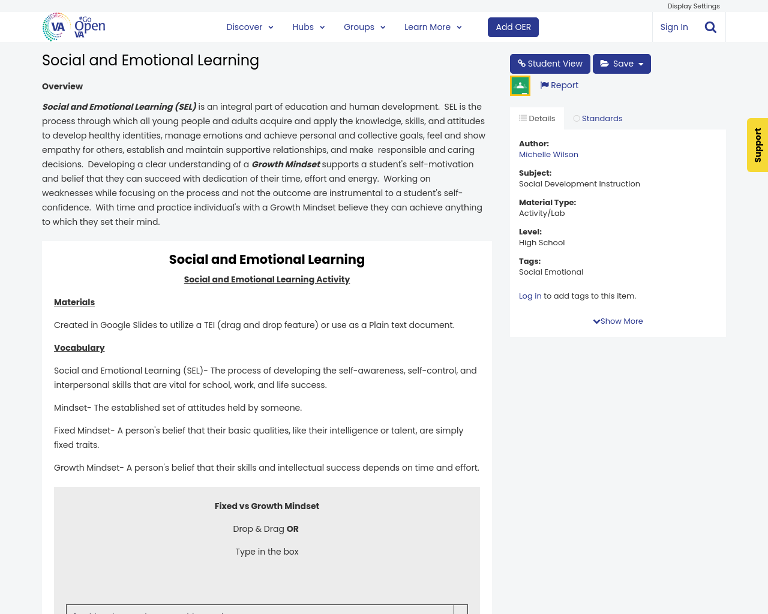The image size is (768, 614).
Task: Expand the Hubs menu
Action: 308,26
